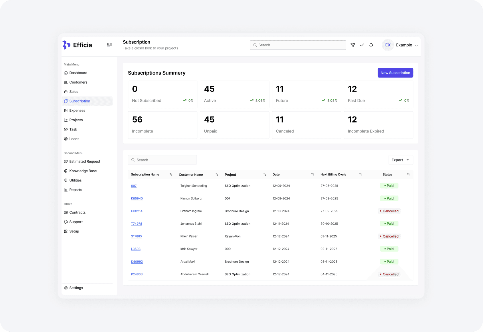
Task: Click the Past Due summary card
Action: (x=379, y=94)
